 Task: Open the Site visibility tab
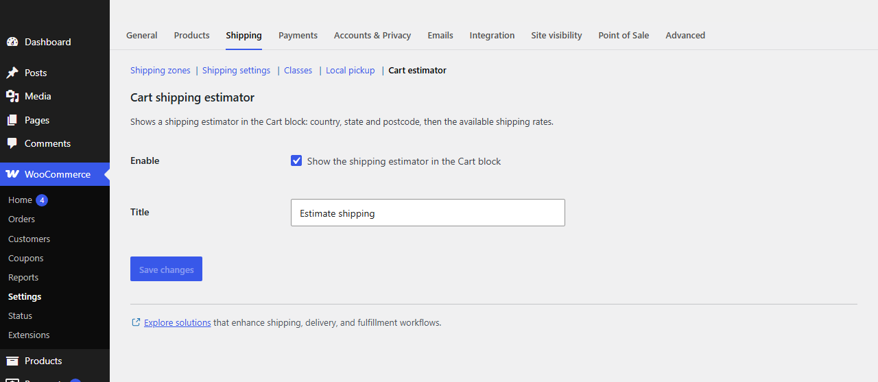(x=556, y=35)
